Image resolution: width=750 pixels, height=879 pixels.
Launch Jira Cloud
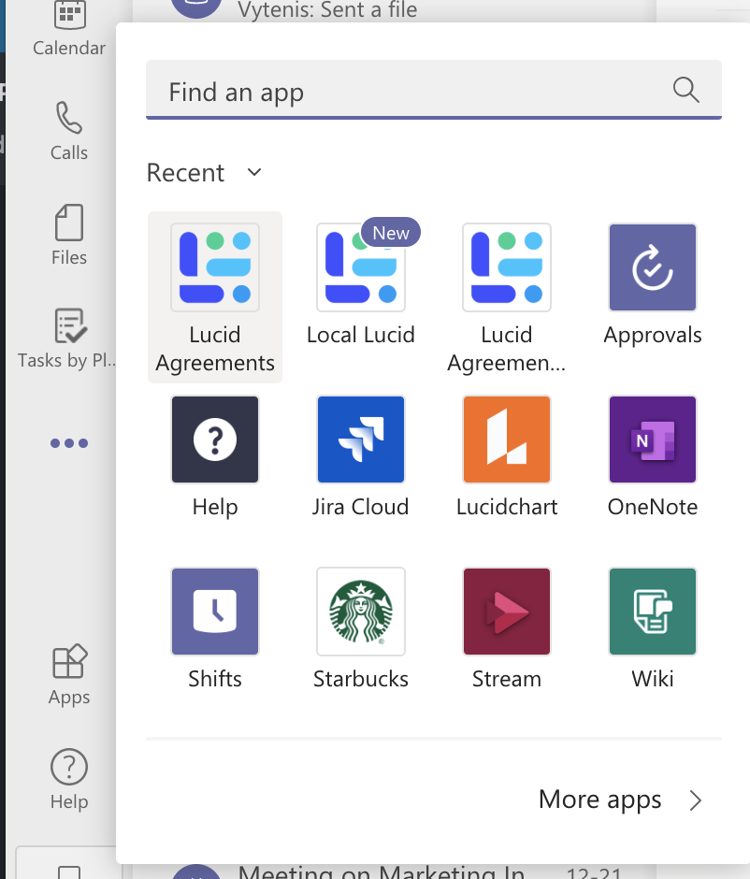(x=361, y=457)
